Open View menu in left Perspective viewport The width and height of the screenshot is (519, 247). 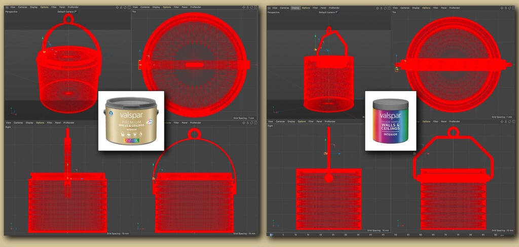[x=13, y=7]
